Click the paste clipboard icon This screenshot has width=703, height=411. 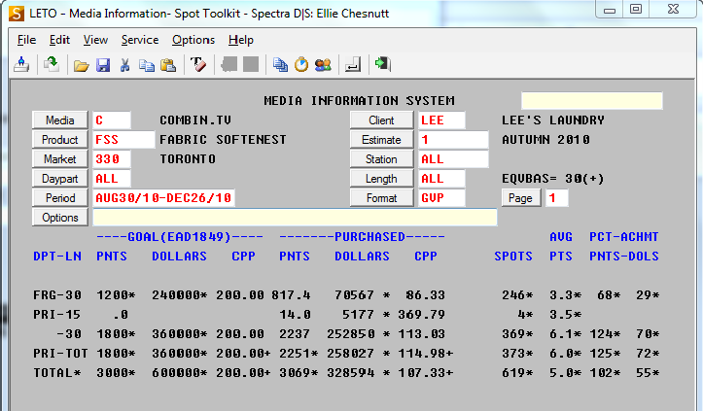click(168, 65)
